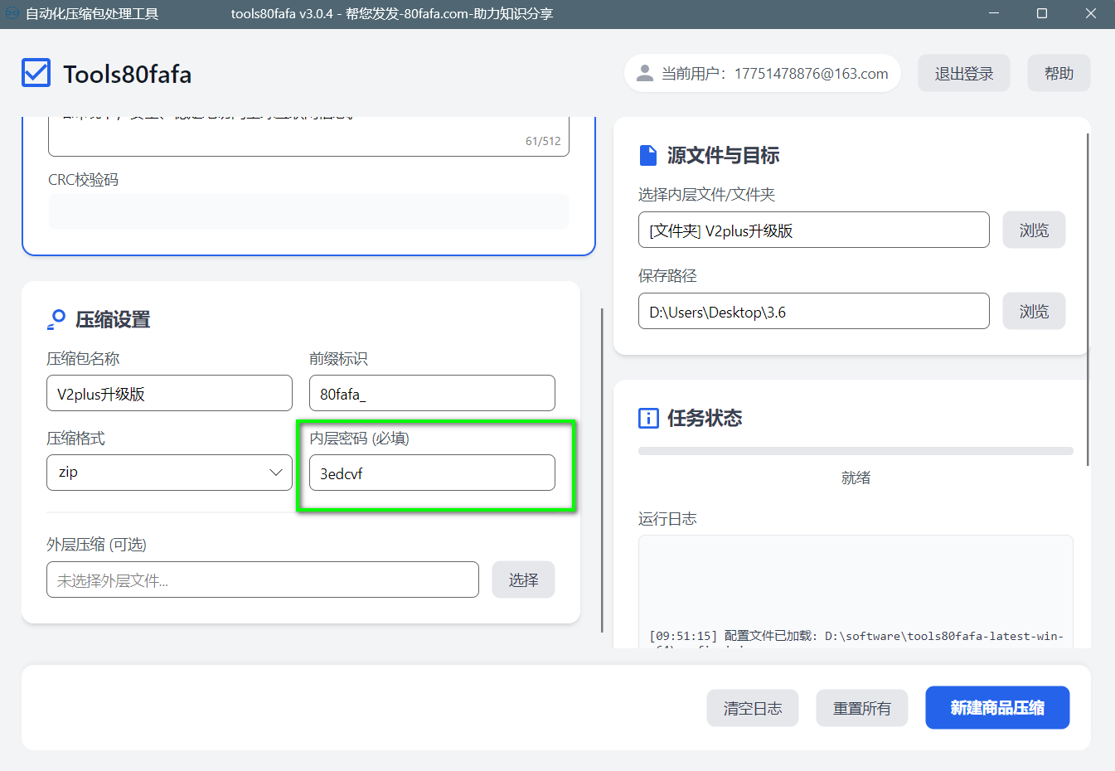Viewport: 1115px width, 771px height.
Task: Click the 压缩包名称 archive name field
Action: click(169, 394)
